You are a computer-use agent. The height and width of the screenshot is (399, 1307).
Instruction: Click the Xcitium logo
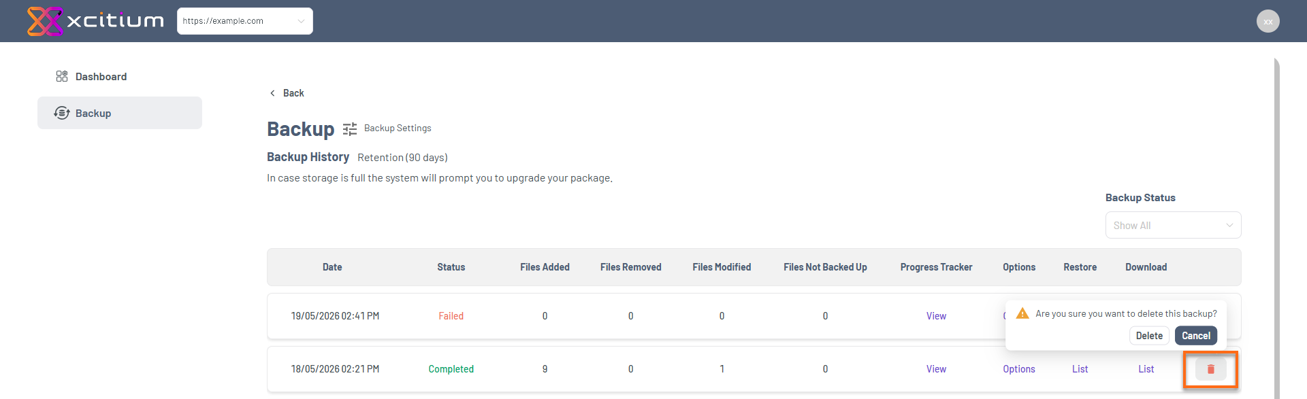click(95, 21)
